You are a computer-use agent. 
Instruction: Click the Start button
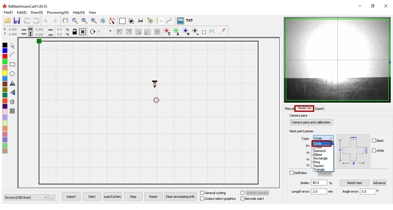pos(92,196)
